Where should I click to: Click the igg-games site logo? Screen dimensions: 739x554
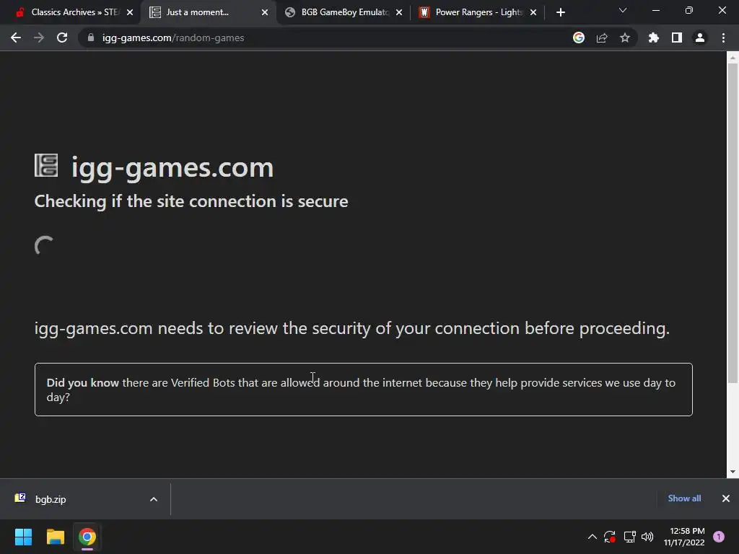[46, 165]
